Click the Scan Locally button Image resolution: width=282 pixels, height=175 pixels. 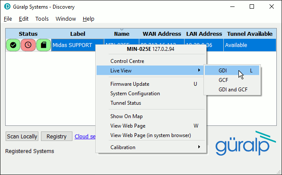(22, 136)
